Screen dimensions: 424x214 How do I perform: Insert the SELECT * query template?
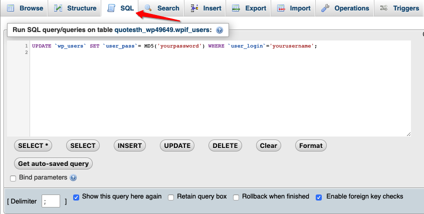coord(33,145)
